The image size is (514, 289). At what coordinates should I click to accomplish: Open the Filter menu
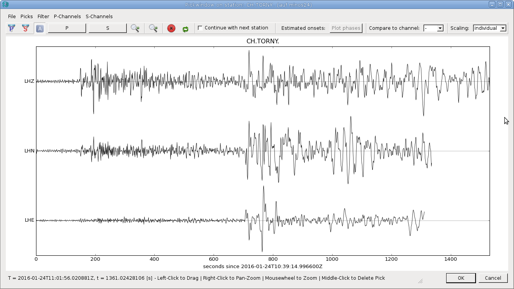43,16
